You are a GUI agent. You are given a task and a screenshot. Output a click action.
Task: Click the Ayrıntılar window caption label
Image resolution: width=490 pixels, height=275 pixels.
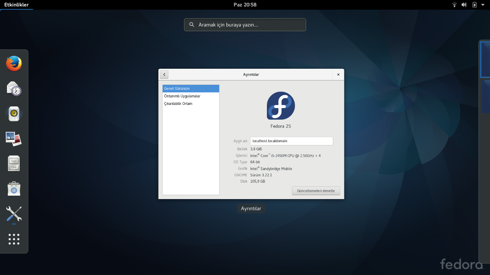pos(251,208)
